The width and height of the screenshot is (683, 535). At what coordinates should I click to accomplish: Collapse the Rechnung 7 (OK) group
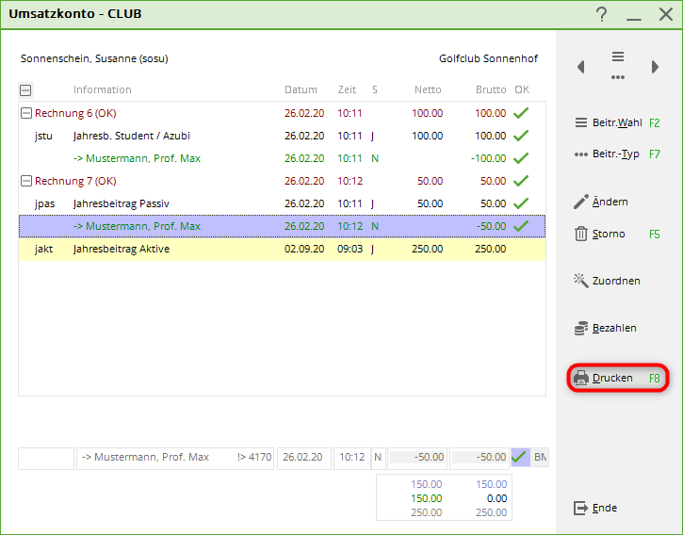point(25,181)
